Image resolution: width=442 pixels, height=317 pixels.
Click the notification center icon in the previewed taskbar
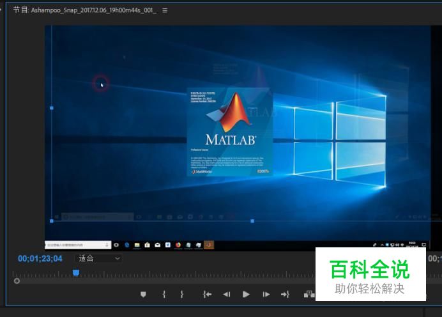[x=423, y=245]
